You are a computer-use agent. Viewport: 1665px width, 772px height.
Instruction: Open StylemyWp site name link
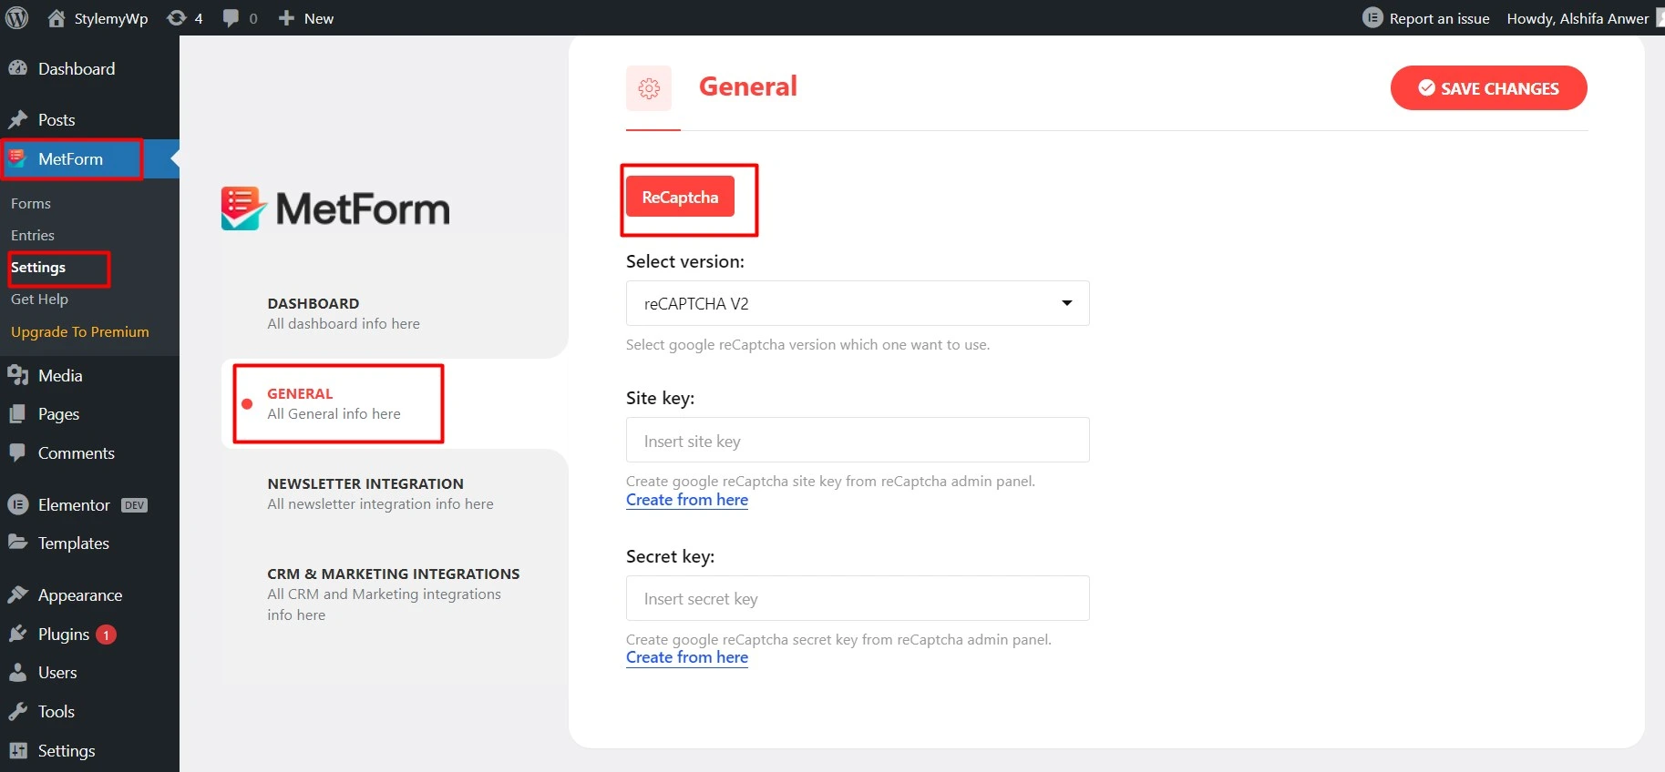[111, 18]
